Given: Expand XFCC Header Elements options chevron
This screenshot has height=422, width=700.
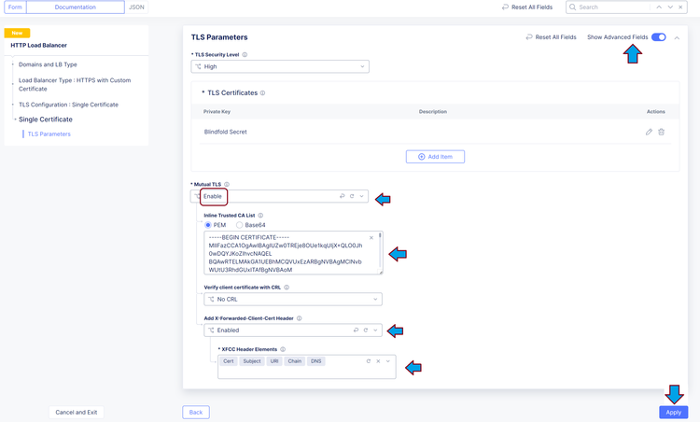Looking at the screenshot, I should (388, 361).
